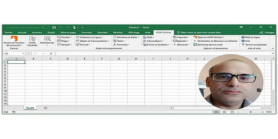Switch to the Révision tab
This screenshot has height=139, width=278.
(118, 32)
